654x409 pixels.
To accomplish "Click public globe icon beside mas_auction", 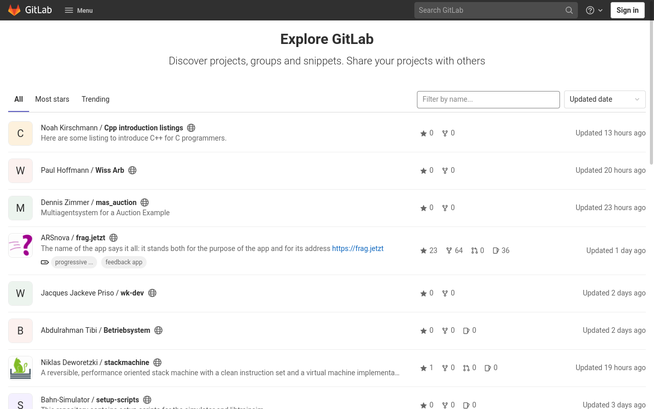I will tap(145, 202).
